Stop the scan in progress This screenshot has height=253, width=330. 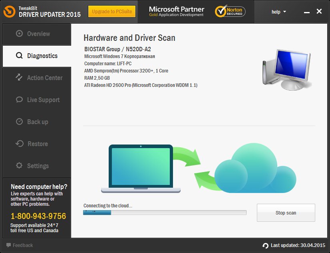(x=286, y=213)
